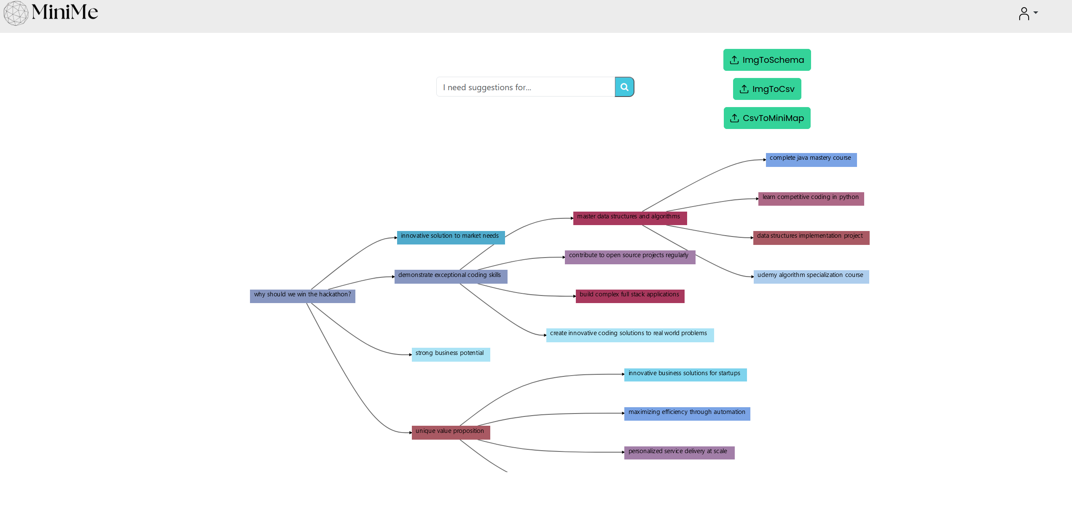Click 'maximizing efficiency through automation' node
The image size is (1072, 513).
click(687, 414)
